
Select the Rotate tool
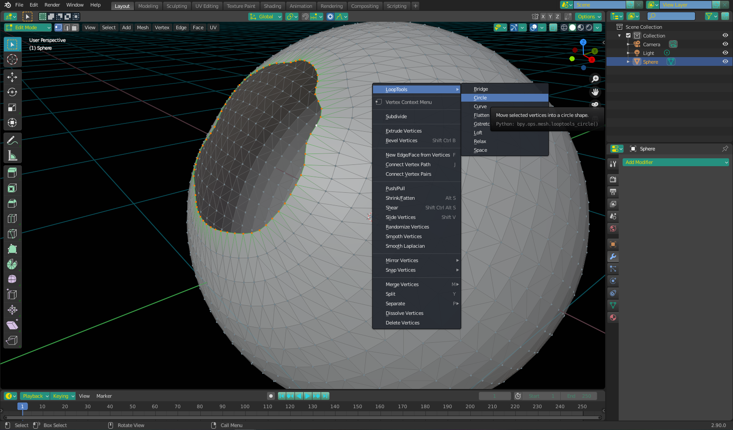click(12, 92)
